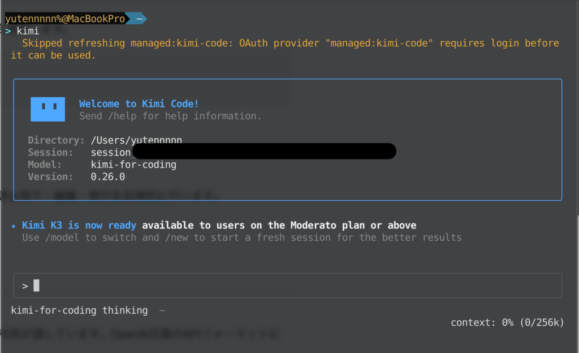Click the version number 0.26.0
Viewport: 579px width, 353px height.
click(x=108, y=177)
